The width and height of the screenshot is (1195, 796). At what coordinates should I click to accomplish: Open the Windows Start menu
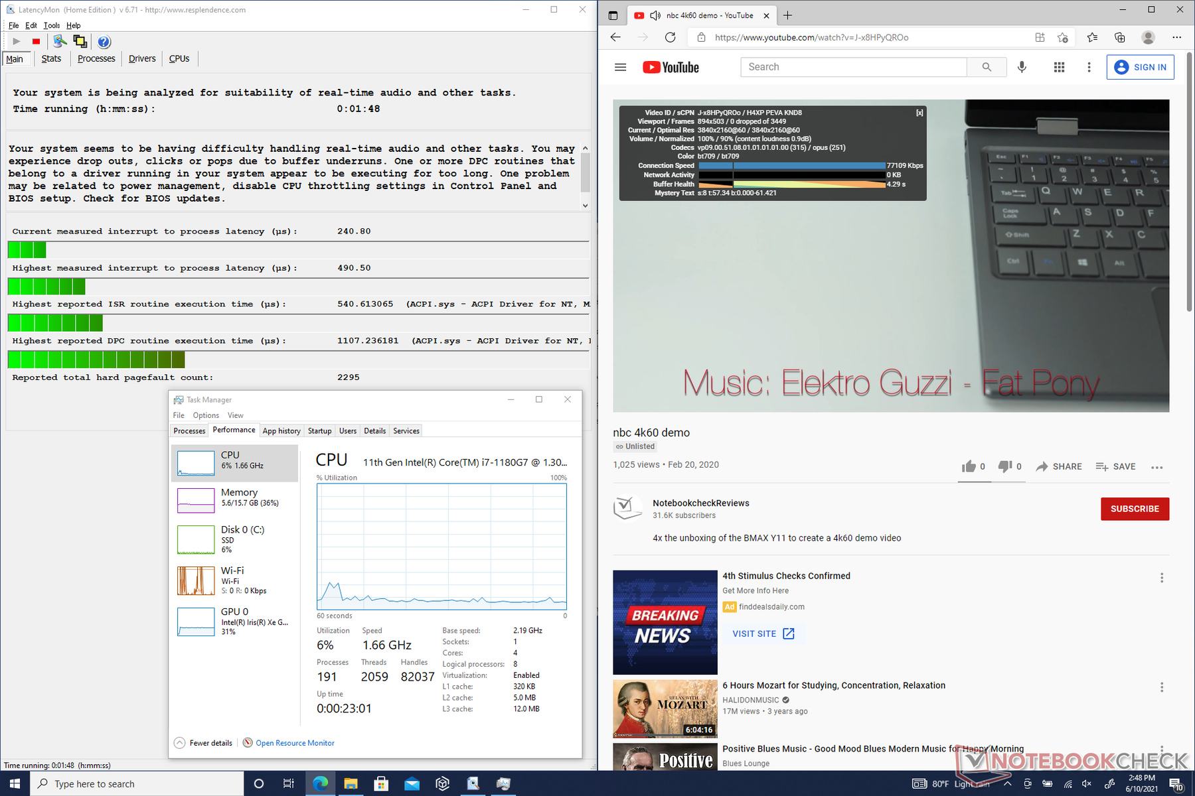pos(15,783)
